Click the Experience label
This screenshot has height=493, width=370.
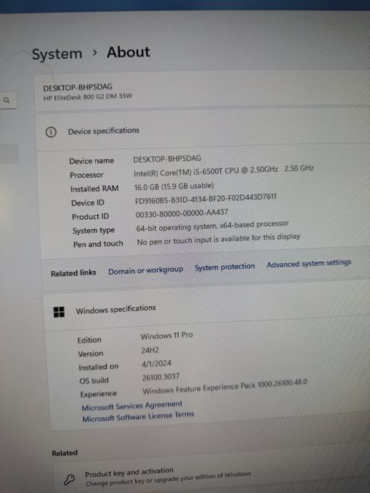(x=98, y=394)
